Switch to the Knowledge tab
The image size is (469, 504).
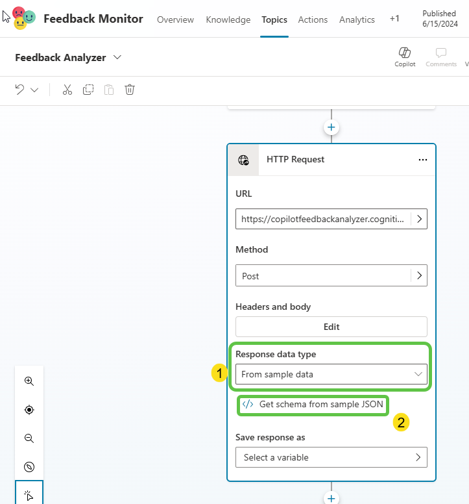(x=228, y=19)
